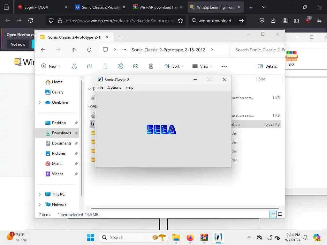The image size is (327, 245).
Task: Switch to the Login - MEGA browser tab
Action: 43,7
